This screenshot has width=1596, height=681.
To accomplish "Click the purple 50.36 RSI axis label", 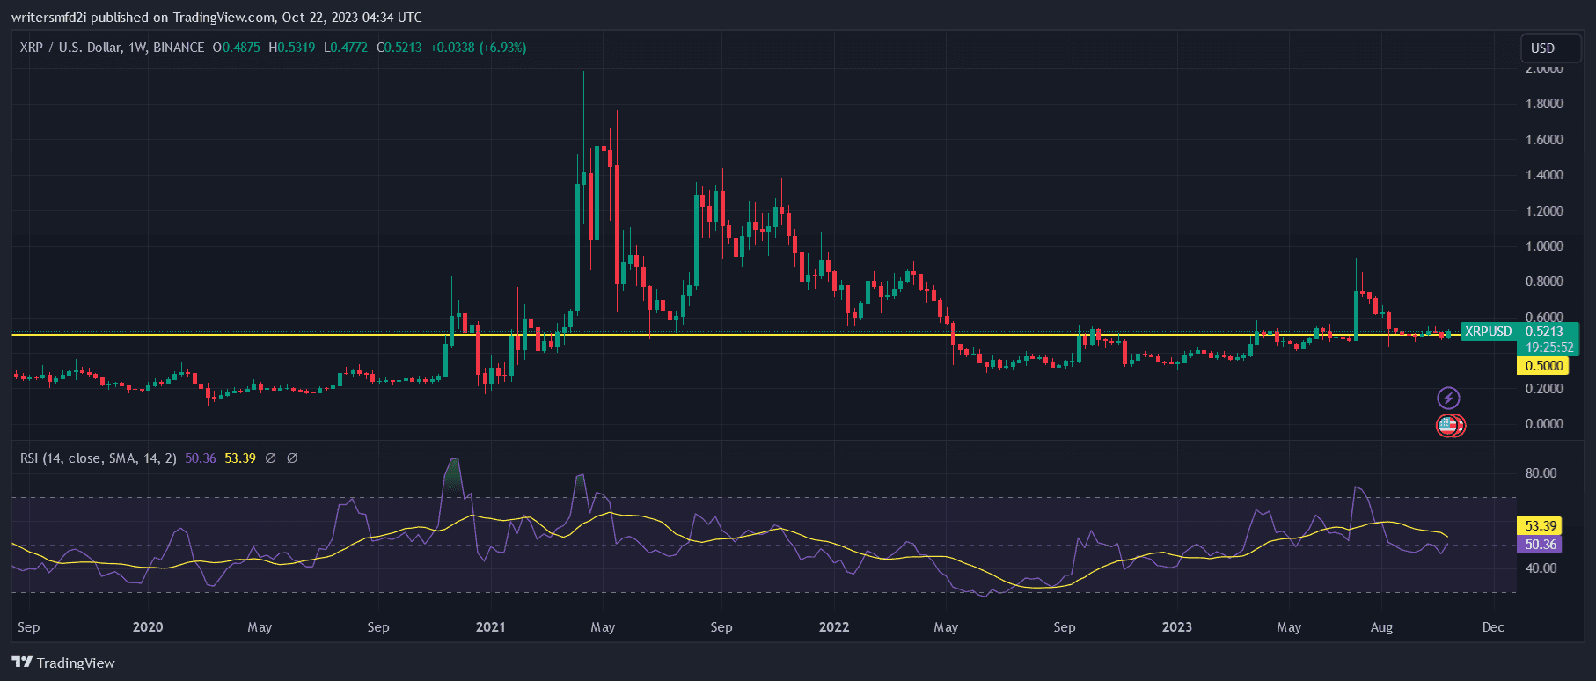I will point(1540,545).
